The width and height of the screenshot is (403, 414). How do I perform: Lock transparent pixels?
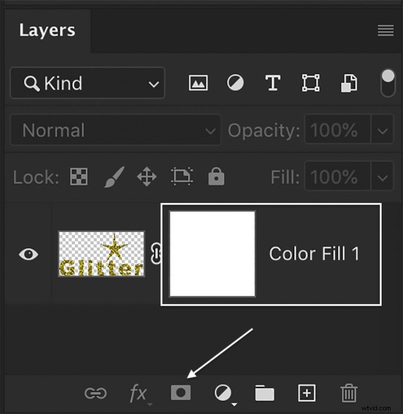[79, 176]
